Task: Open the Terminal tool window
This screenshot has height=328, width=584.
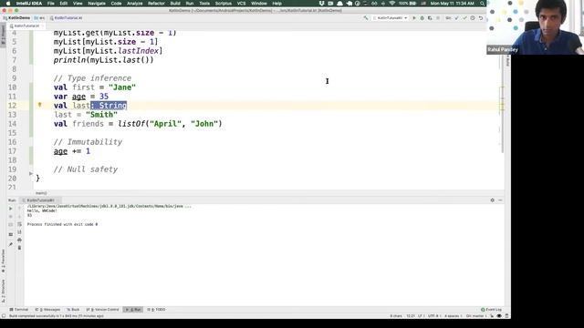Action: (18, 310)
